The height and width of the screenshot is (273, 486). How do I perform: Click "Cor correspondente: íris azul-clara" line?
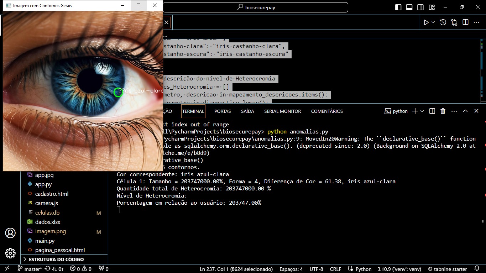173,174
